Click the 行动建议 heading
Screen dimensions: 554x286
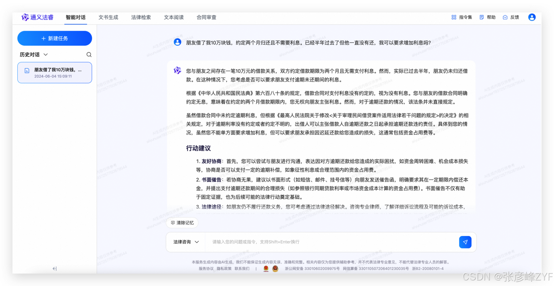pyautogui.click(x=199, y=148)
